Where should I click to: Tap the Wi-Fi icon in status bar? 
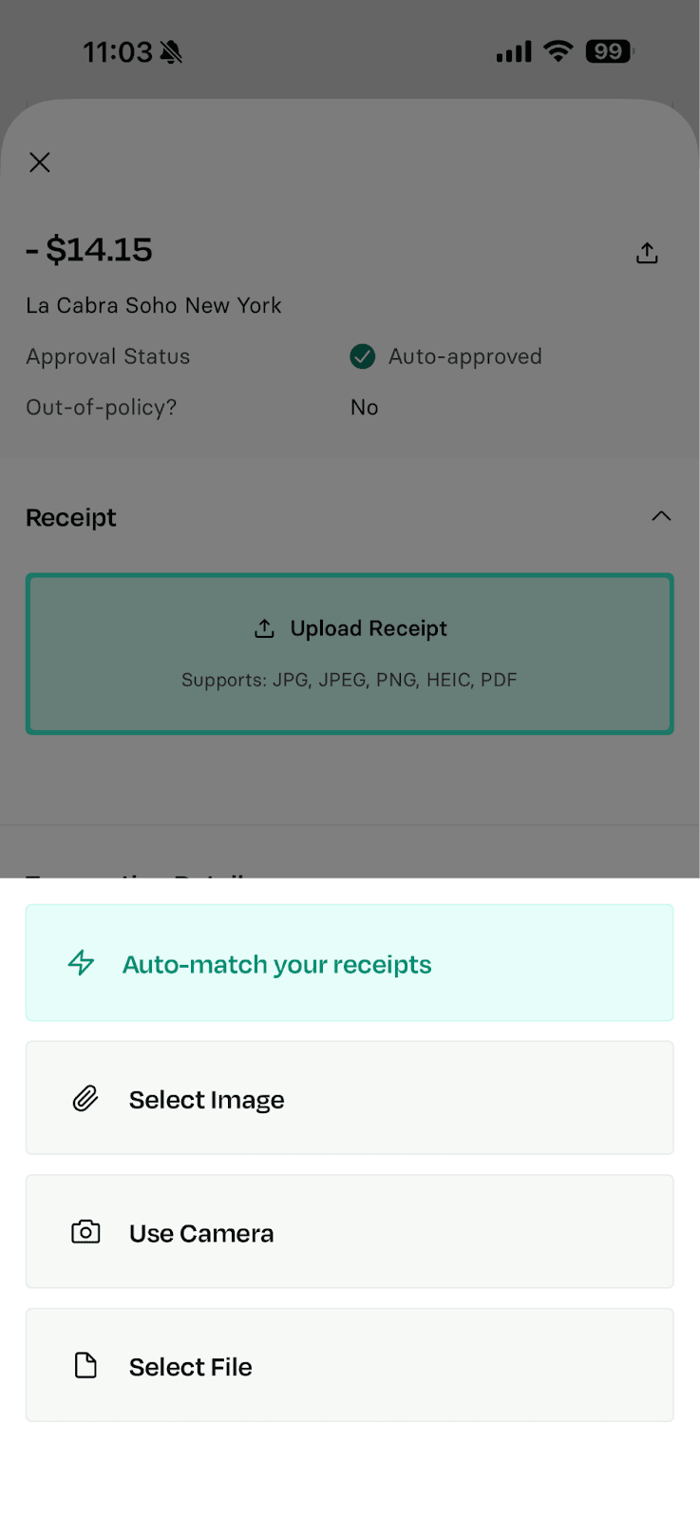558,51
